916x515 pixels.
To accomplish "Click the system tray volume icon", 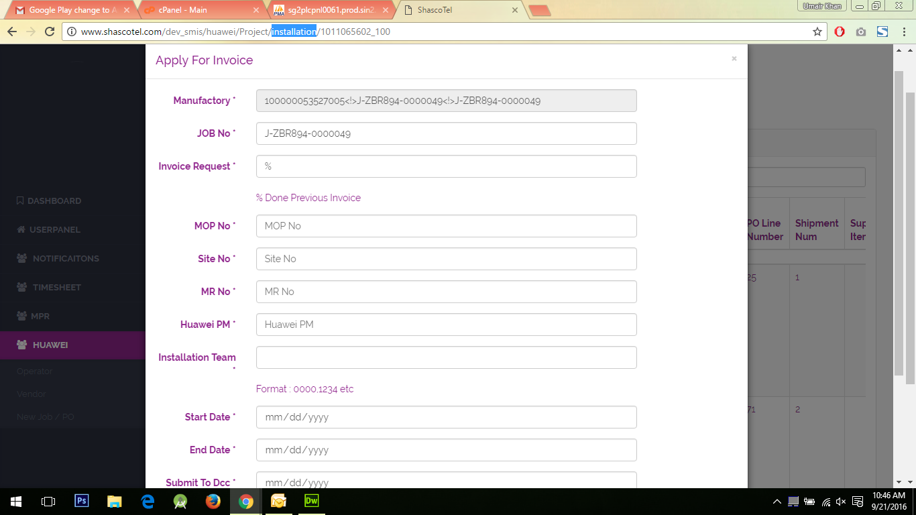I will (x=841, y=502).
